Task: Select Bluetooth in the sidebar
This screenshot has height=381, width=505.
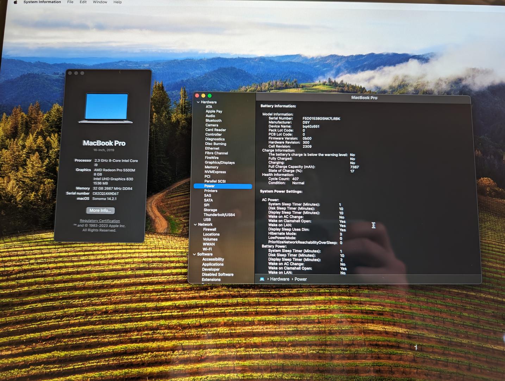Action: pyautogui.click(x=213, y=121)
